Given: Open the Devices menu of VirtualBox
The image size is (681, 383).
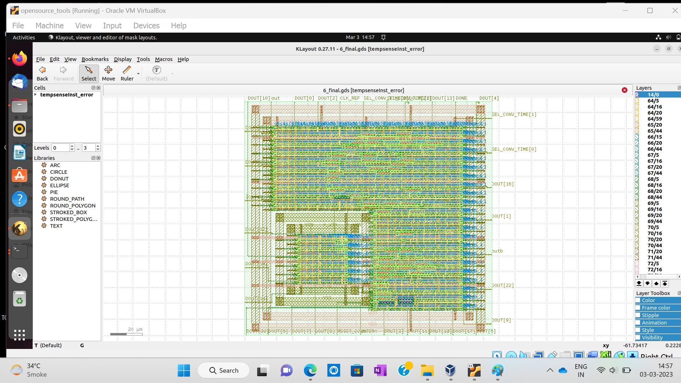Looking at the screenshot, I should coord(146,26).
